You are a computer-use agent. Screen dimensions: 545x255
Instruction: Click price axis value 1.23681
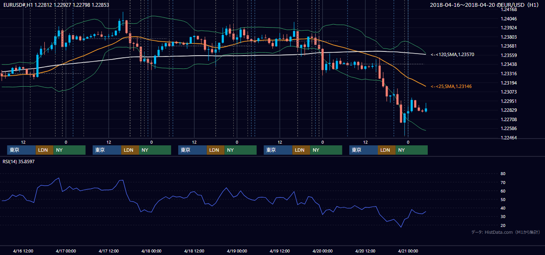[509, 46]
